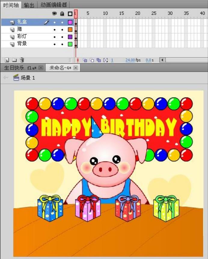Click the show/hide all layers eye icon

tap(54, 14)
